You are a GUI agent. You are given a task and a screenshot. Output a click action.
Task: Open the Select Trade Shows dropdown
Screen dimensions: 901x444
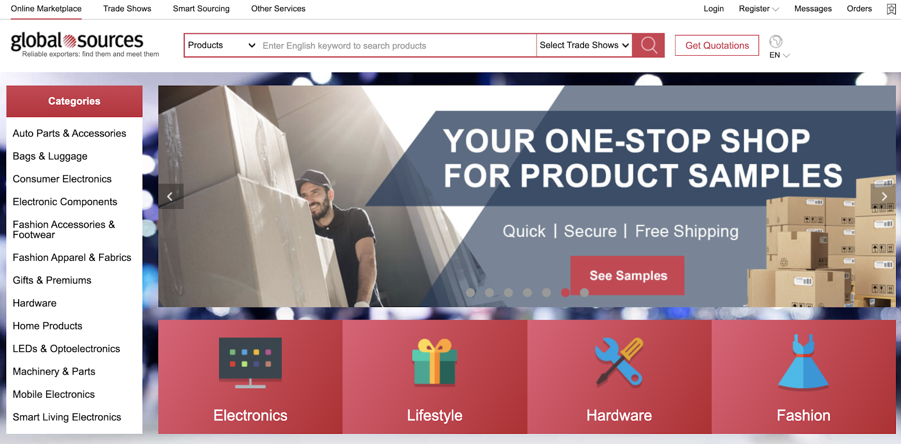pyautogui.click(x=584, y=46)
